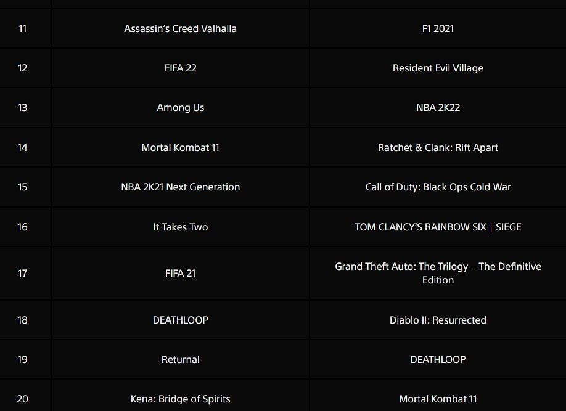Select the It Takes Two entry
This screenshot has width=566, height=411.
pos(180,227)
